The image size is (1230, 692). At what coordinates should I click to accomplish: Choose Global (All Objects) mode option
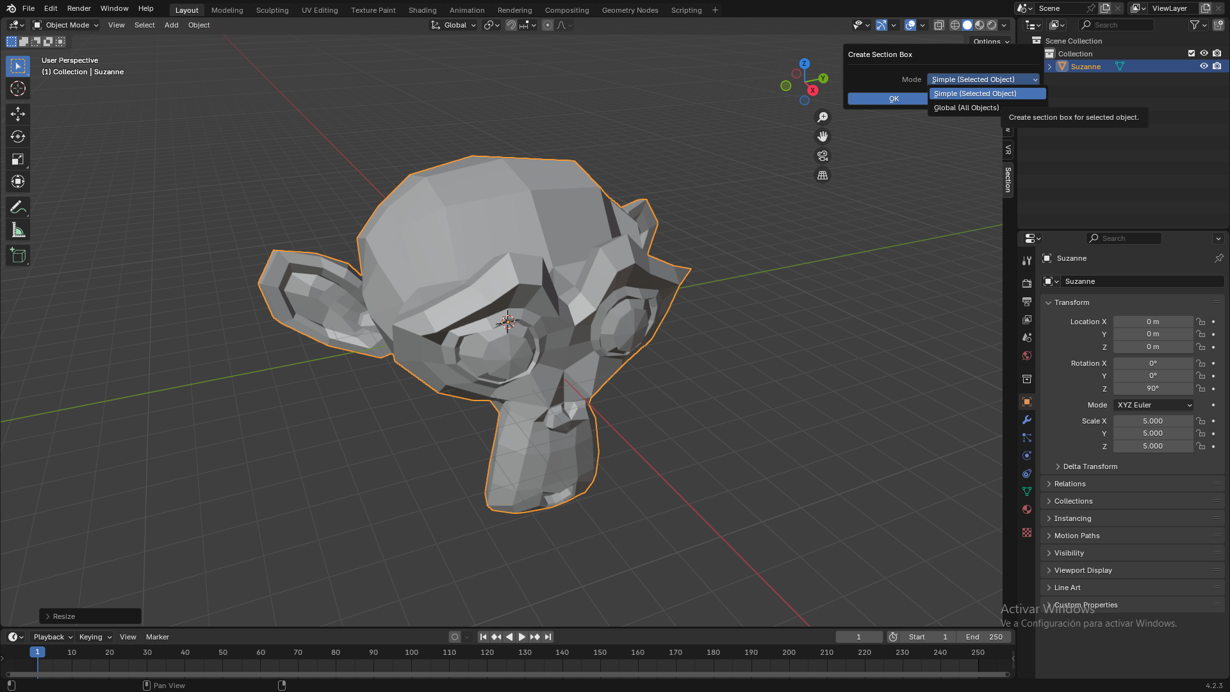[x=966, y=108]
